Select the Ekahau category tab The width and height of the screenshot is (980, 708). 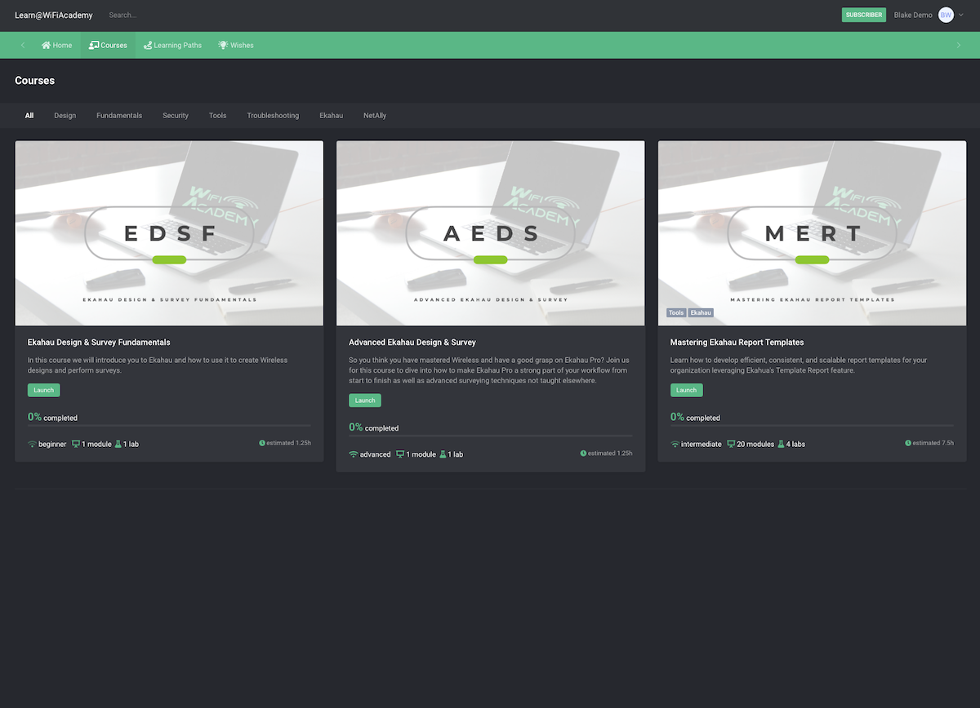click(x=332, y=116)
